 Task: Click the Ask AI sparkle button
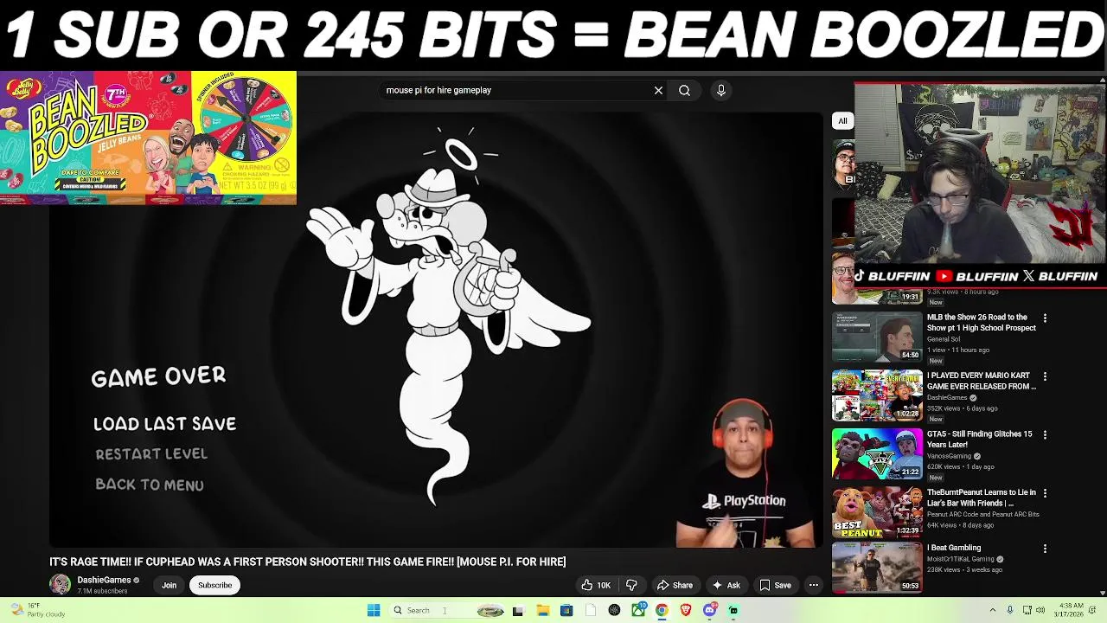pos(726,586)
